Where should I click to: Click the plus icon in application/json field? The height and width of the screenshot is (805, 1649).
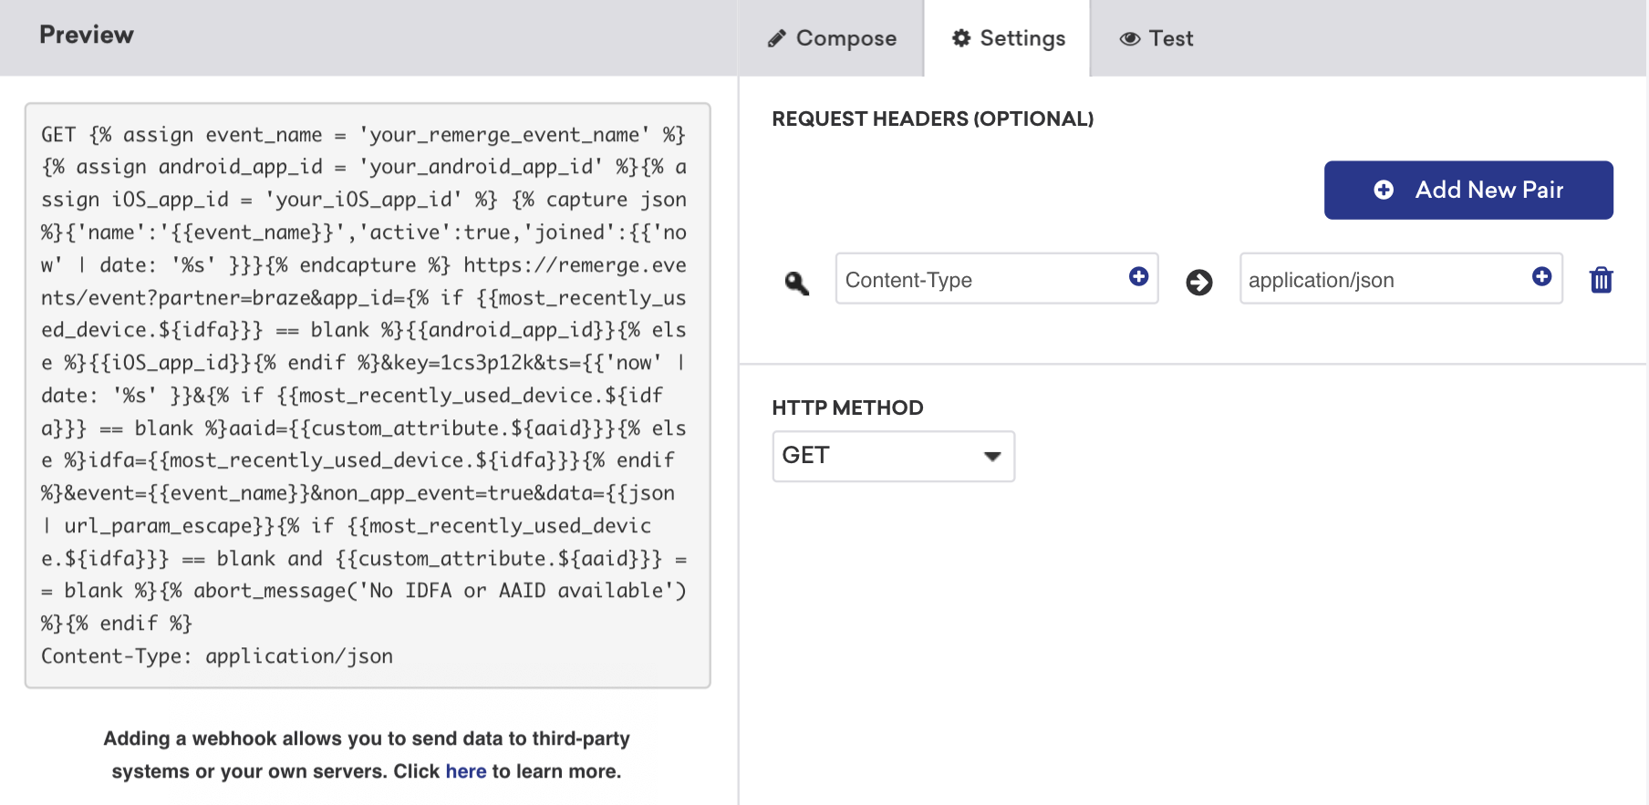click(x=1541, y=276)
